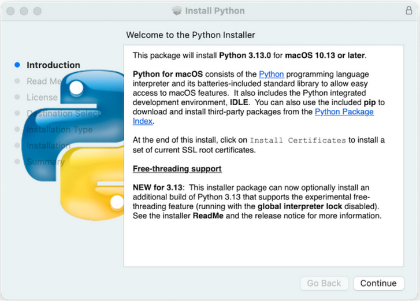Click the bold word IDLE

(x=239, y=102)
